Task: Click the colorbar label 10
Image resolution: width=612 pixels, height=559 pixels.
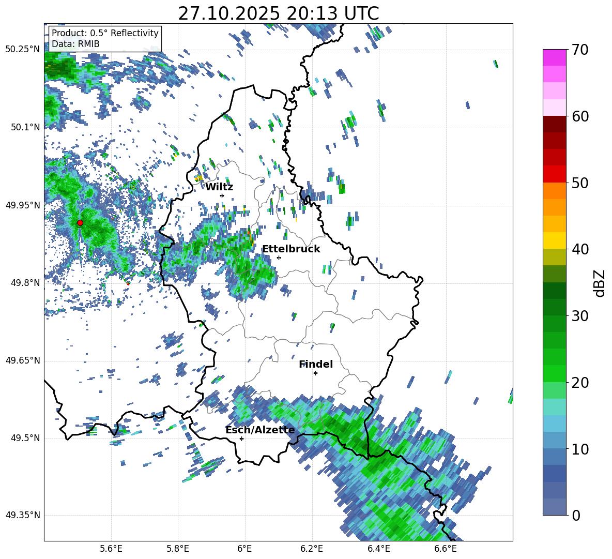Action: pyautogui.click(x=580, y=449)
